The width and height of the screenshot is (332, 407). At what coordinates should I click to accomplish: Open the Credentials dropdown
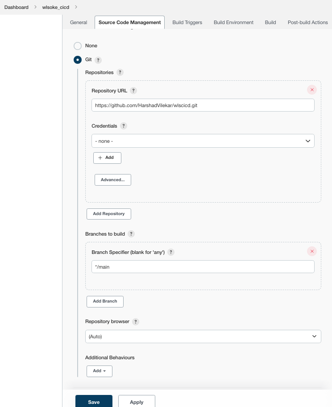pos(203,141)
